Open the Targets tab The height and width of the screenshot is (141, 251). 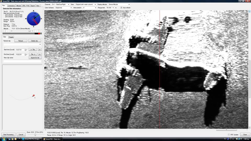tap(11, 37)
